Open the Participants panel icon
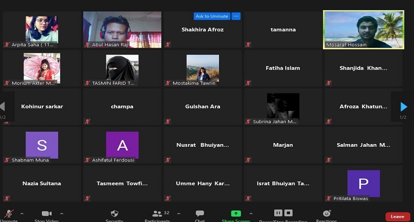Image resolution: width=414 pixels, height=222 pixels. [x=157, y=214]
